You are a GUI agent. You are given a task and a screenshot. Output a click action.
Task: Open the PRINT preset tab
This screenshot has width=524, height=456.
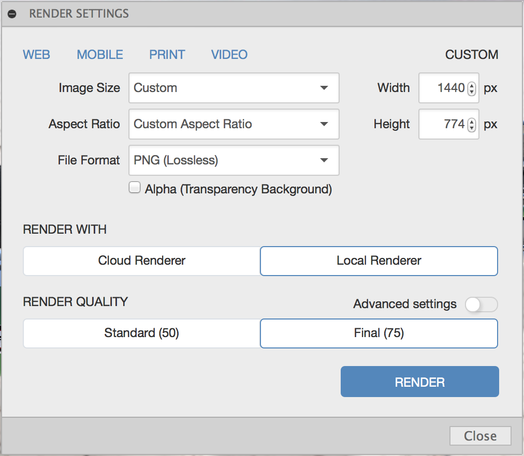tap(167, 55)
